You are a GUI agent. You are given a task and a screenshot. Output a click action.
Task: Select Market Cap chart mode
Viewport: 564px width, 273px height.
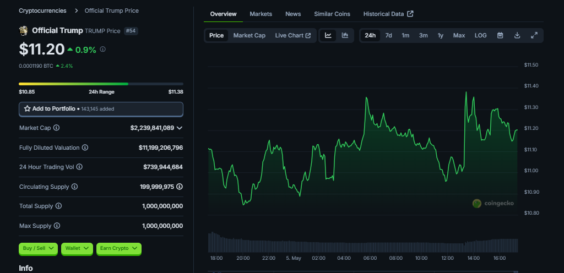click(x=250, y=35)
